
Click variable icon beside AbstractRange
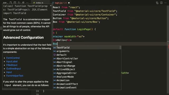55,66
